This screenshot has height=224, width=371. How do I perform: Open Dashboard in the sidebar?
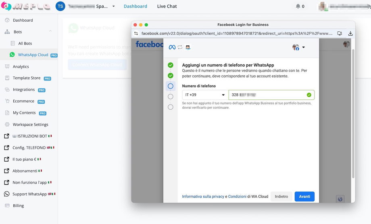(23, 20)
